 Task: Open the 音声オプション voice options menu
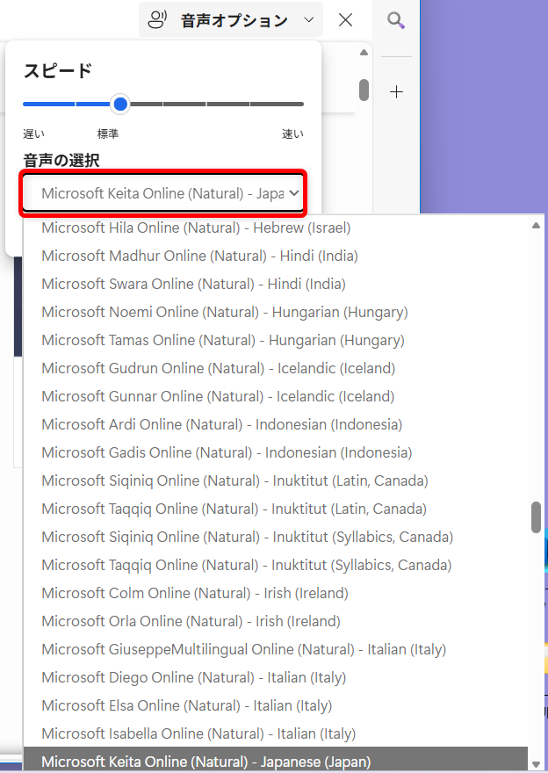point(231,20)
